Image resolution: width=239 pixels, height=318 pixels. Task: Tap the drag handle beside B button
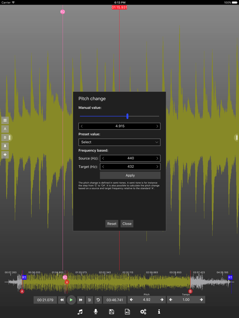click(10, 137)
